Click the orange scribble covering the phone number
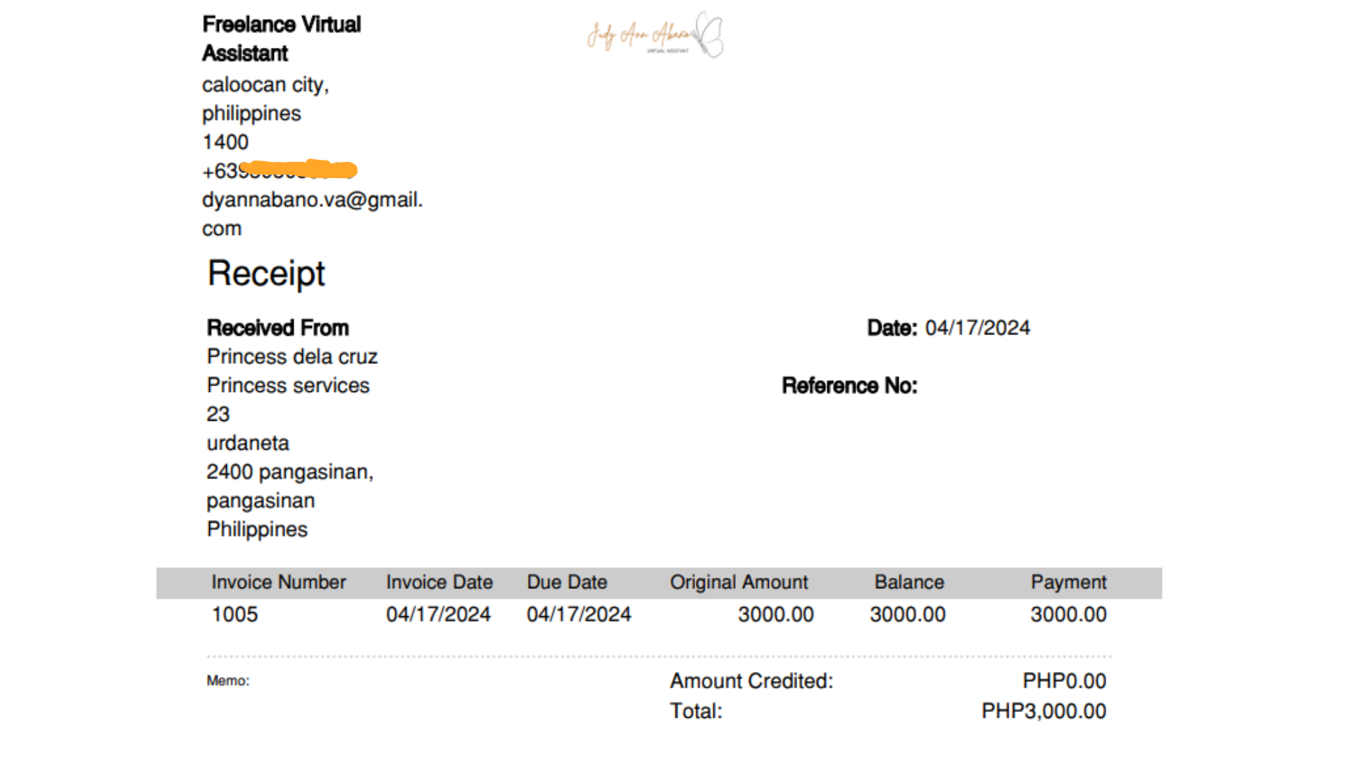The width and height of the screenshot is (1352, 760). [x=299, y=170]
